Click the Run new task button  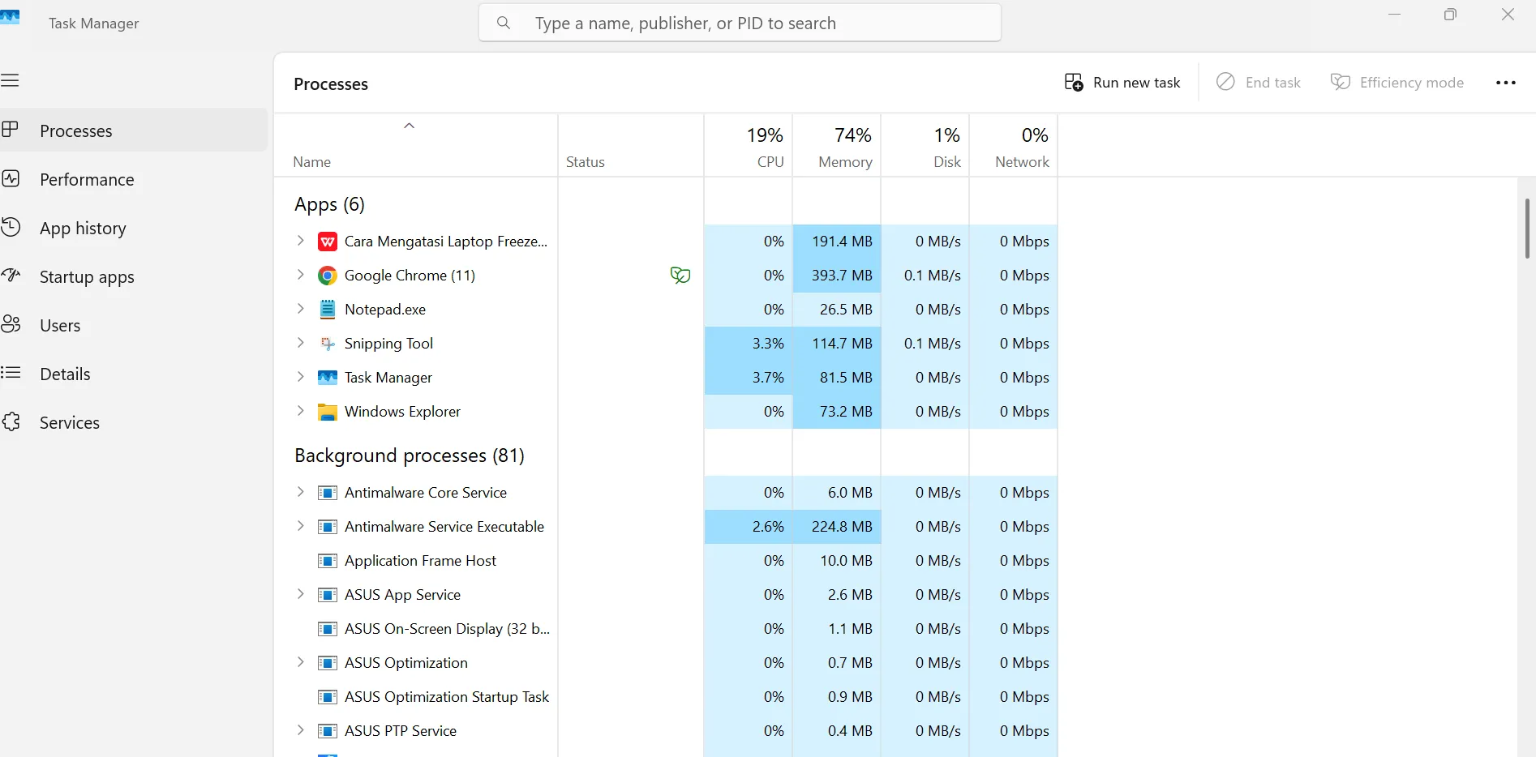1122,83
